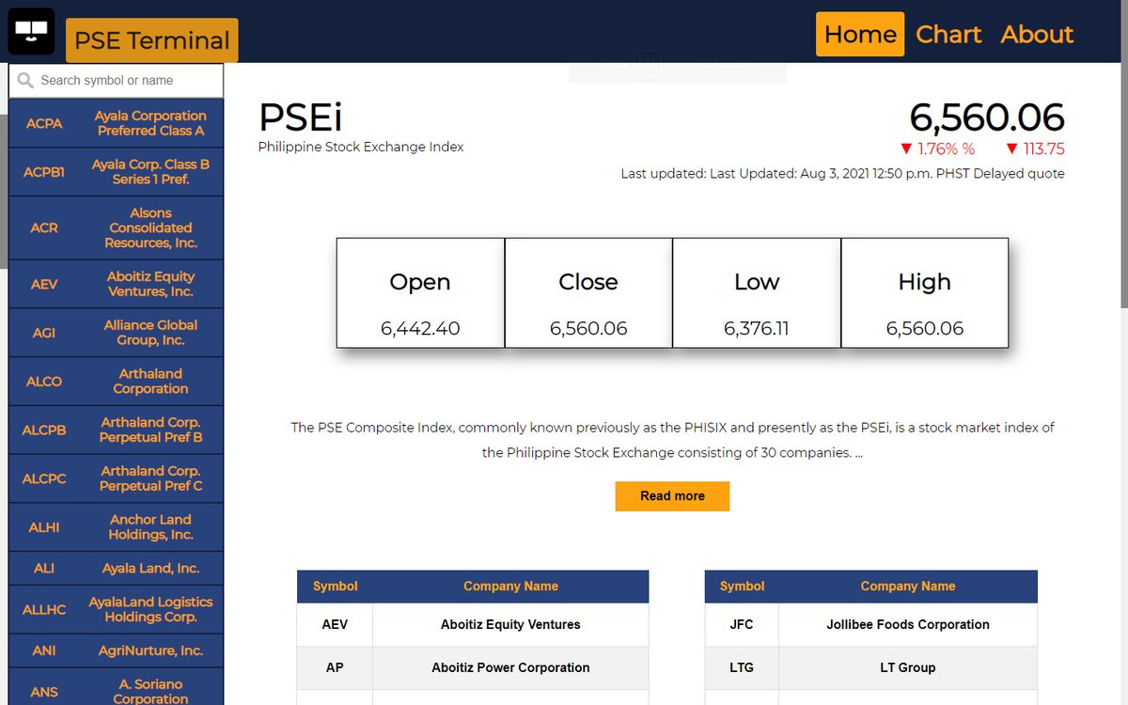Click the 1.76% percent change

click(x=937, y=149)
